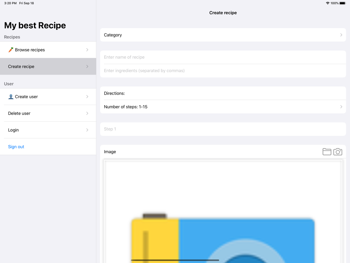Click the Directions: label
Image resolution: width=350 pixels, height=263 pixels.
point(114,93)
